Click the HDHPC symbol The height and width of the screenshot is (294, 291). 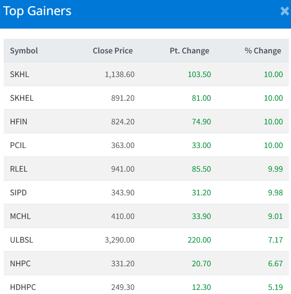coord(23,287)
